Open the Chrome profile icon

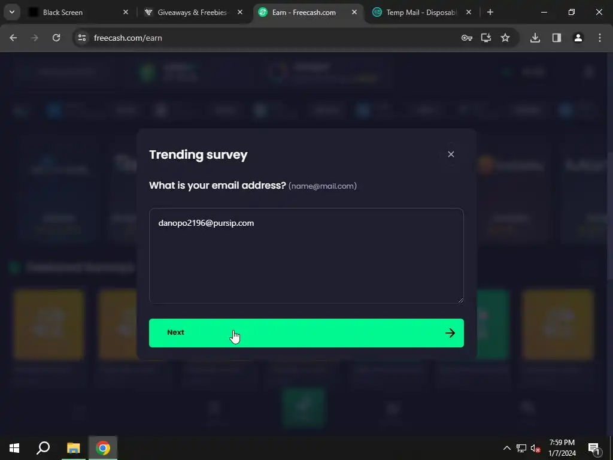pyautogui.click(x=578, y=38)
